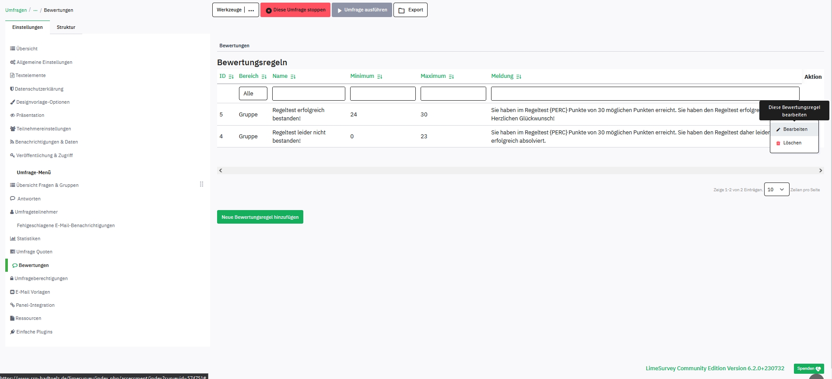Click the lock icon beside Umfrageberechtigungen
832x379 pixels.
(x=12, y=279)
